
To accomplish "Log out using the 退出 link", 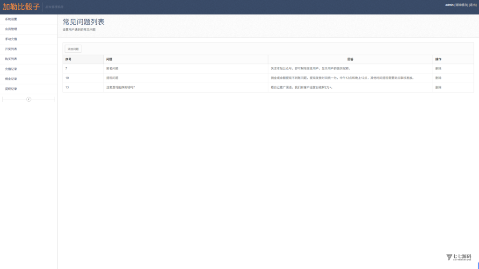I will pos(472,5).
